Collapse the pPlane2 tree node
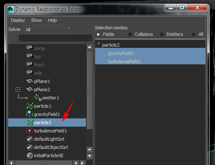This screenshot has height=165, width=215. [18, 90]
